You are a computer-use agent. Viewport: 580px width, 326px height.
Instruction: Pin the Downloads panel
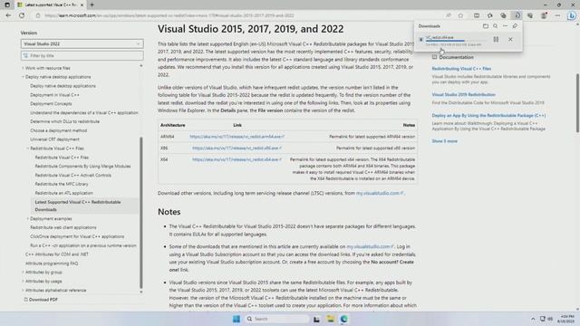coord(515,26)
